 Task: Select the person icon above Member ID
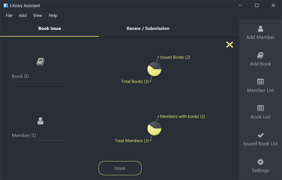pyautogui.click(x=41, y=121)
